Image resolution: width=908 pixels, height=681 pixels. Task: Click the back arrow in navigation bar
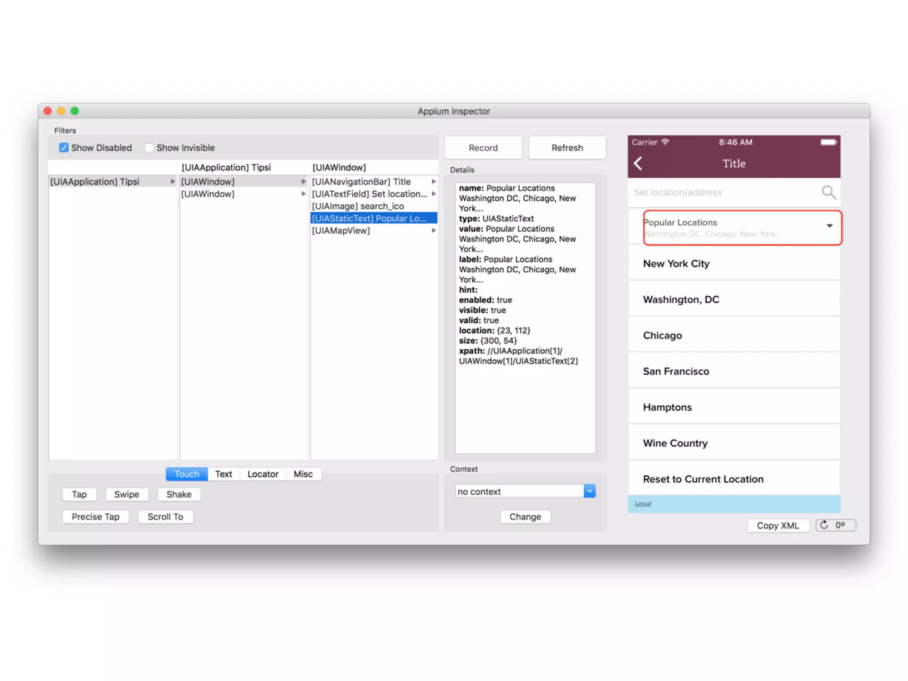[x=638, y=163]
